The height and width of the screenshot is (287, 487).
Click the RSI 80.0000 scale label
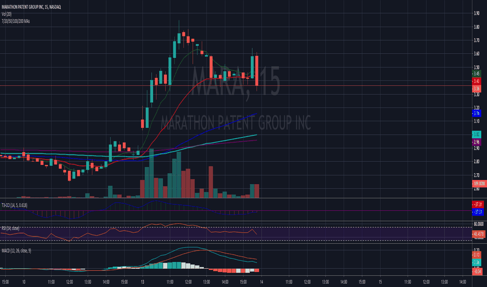tap(479, 224)
